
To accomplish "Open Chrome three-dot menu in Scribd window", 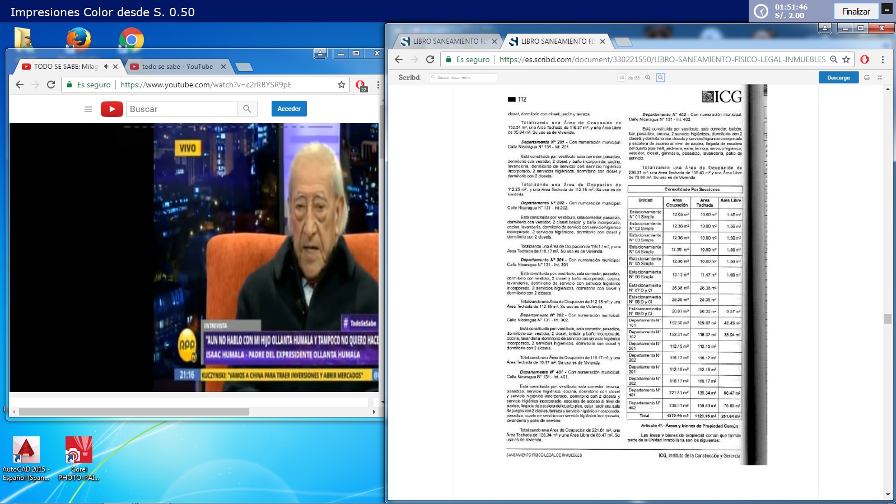I will tap(883, 59).
